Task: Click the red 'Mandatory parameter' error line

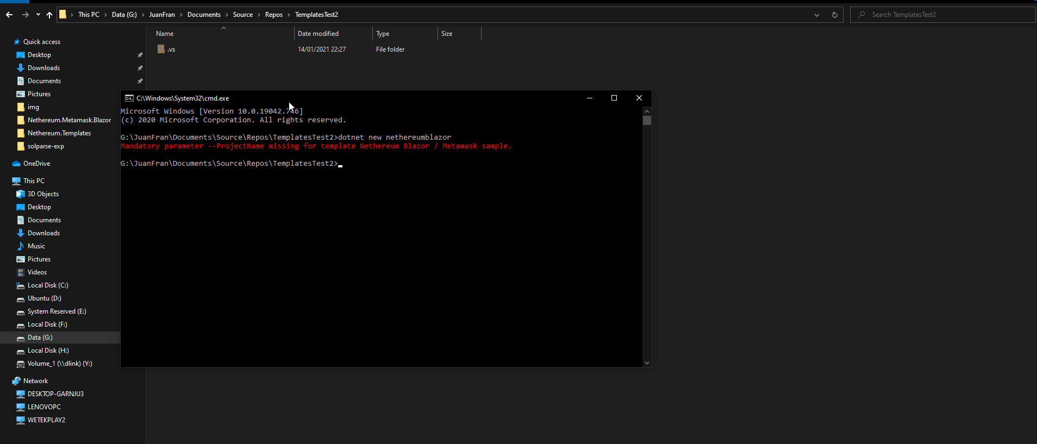Action: pyautogui.click(x=316, y=146)
